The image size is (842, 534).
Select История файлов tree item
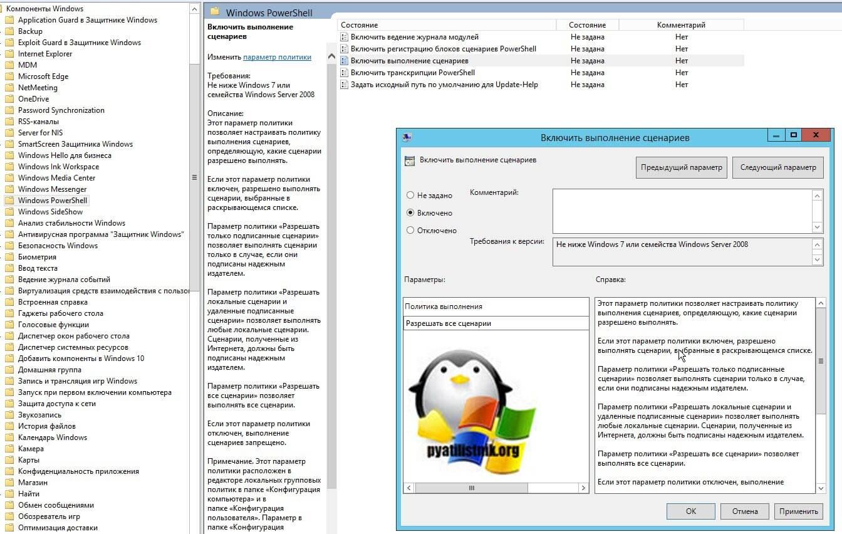(46, 426)
